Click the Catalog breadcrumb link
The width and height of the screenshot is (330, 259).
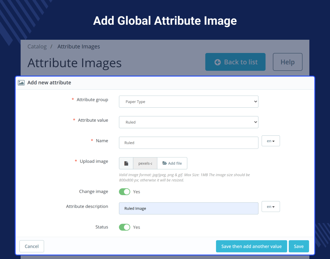pos(37,47)
